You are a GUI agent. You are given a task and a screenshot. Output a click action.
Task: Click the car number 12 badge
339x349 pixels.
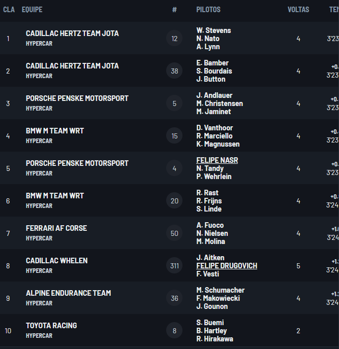[x=174, y=39]
